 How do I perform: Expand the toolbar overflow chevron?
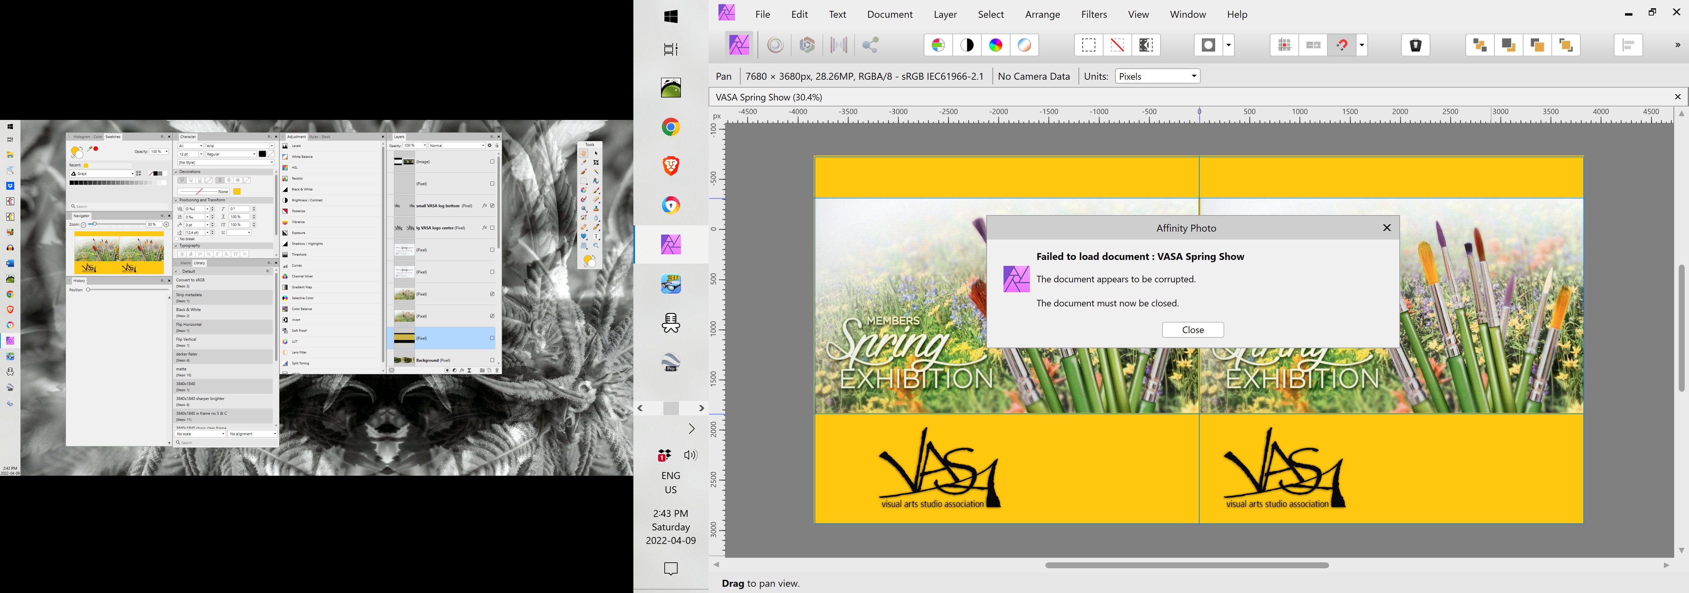click(1678, 45)
